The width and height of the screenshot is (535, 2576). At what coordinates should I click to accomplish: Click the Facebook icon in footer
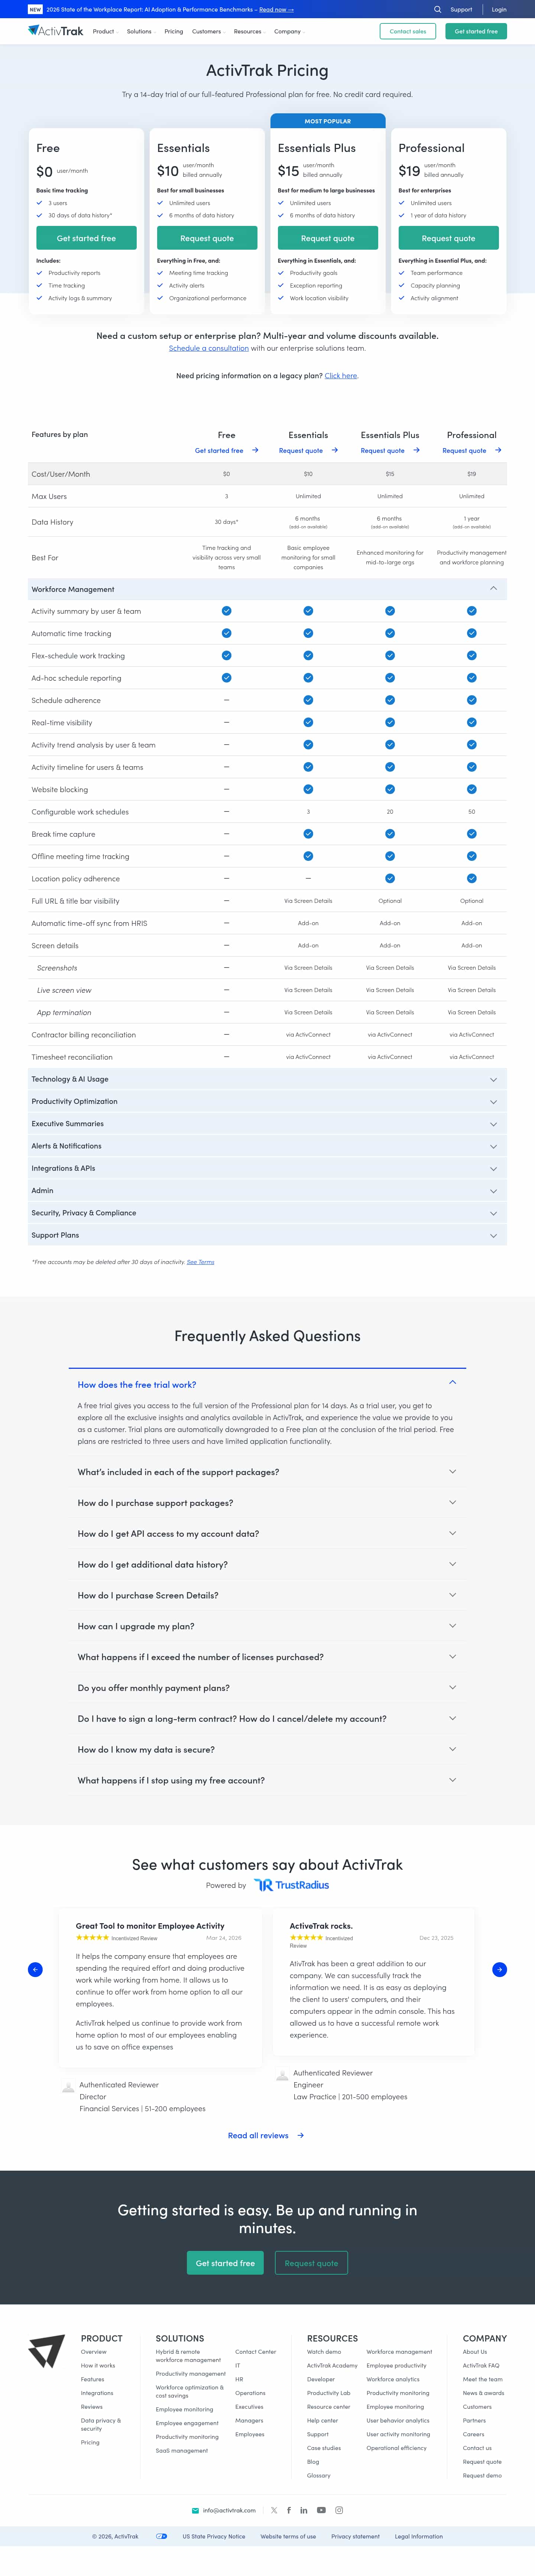coord(289,2510)
